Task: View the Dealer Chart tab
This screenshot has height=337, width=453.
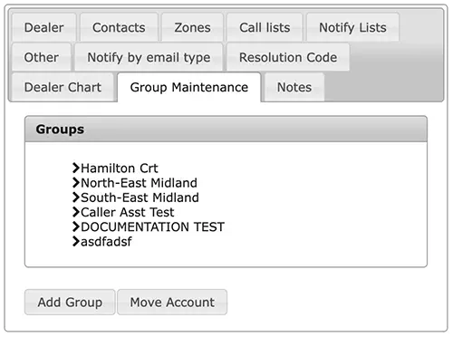Action: click(63, 87)
